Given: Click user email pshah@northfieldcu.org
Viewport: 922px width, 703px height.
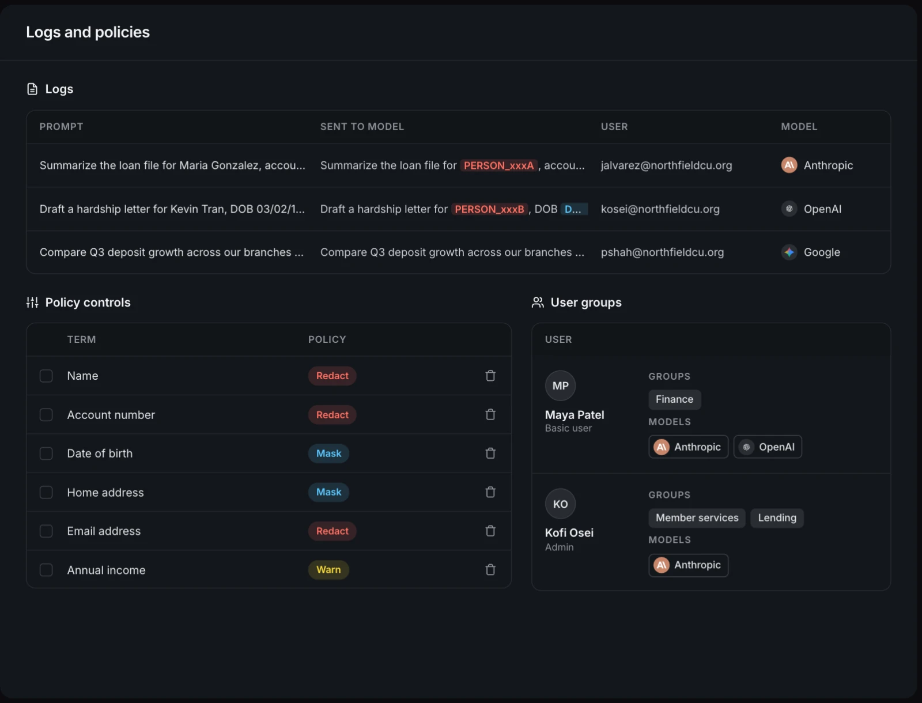Looking at the screenshot, I should (662, 252).
